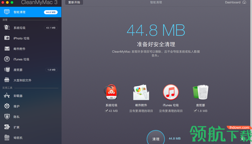Open iPhoto 垃圾 section
The image size is (252, 144).
coord(31,38)
